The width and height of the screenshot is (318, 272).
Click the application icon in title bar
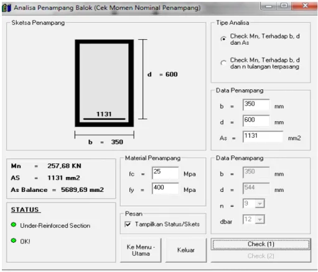pyautogui.click(x=6, y=8)
